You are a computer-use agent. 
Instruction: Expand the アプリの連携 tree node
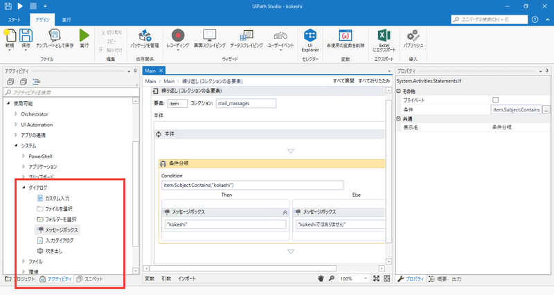coord(15,134)
